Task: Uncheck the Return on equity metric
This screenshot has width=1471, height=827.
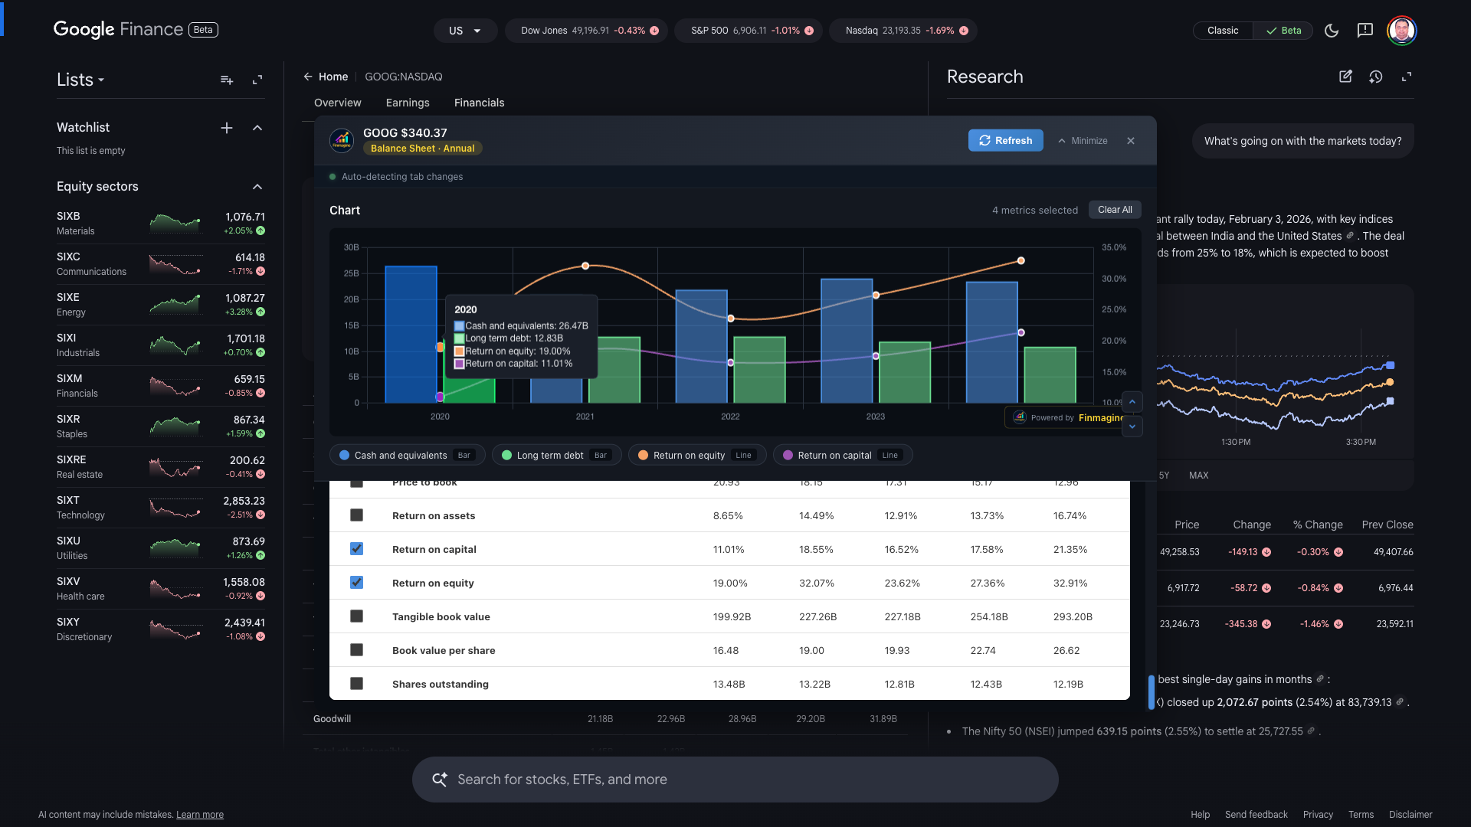Action: click(356, 583)
